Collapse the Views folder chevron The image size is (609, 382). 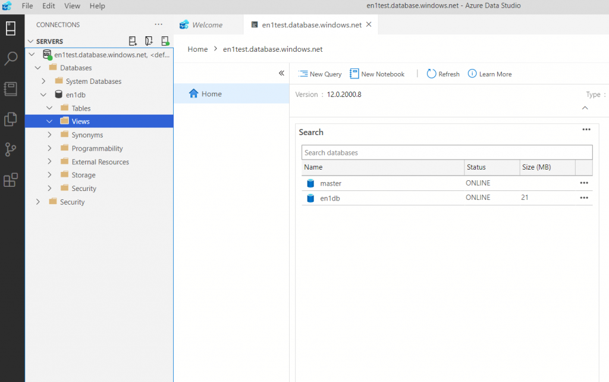(x=49, y=121)
